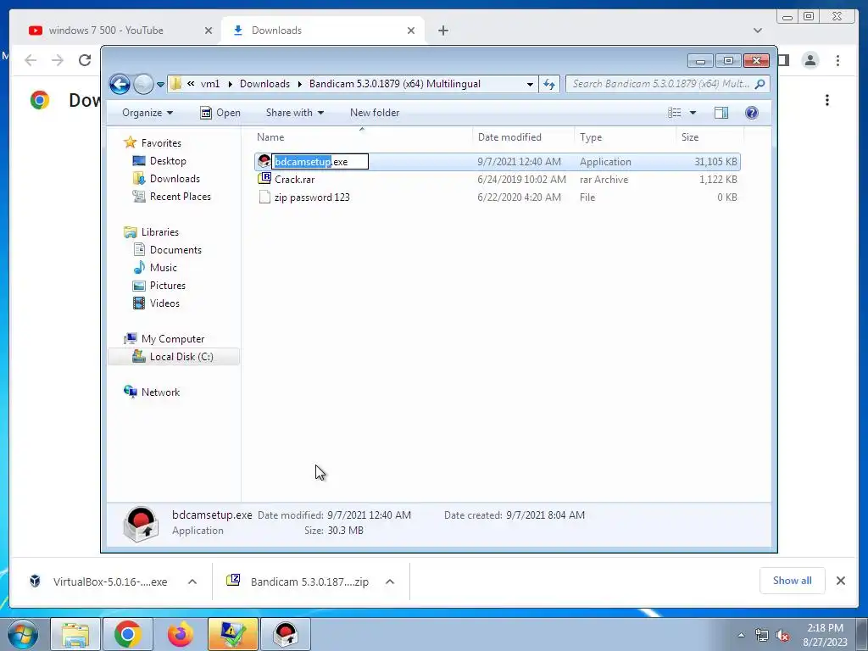868x651 pixels.
Task: Expand address bar history dropdown
Action: coord(530,84)
